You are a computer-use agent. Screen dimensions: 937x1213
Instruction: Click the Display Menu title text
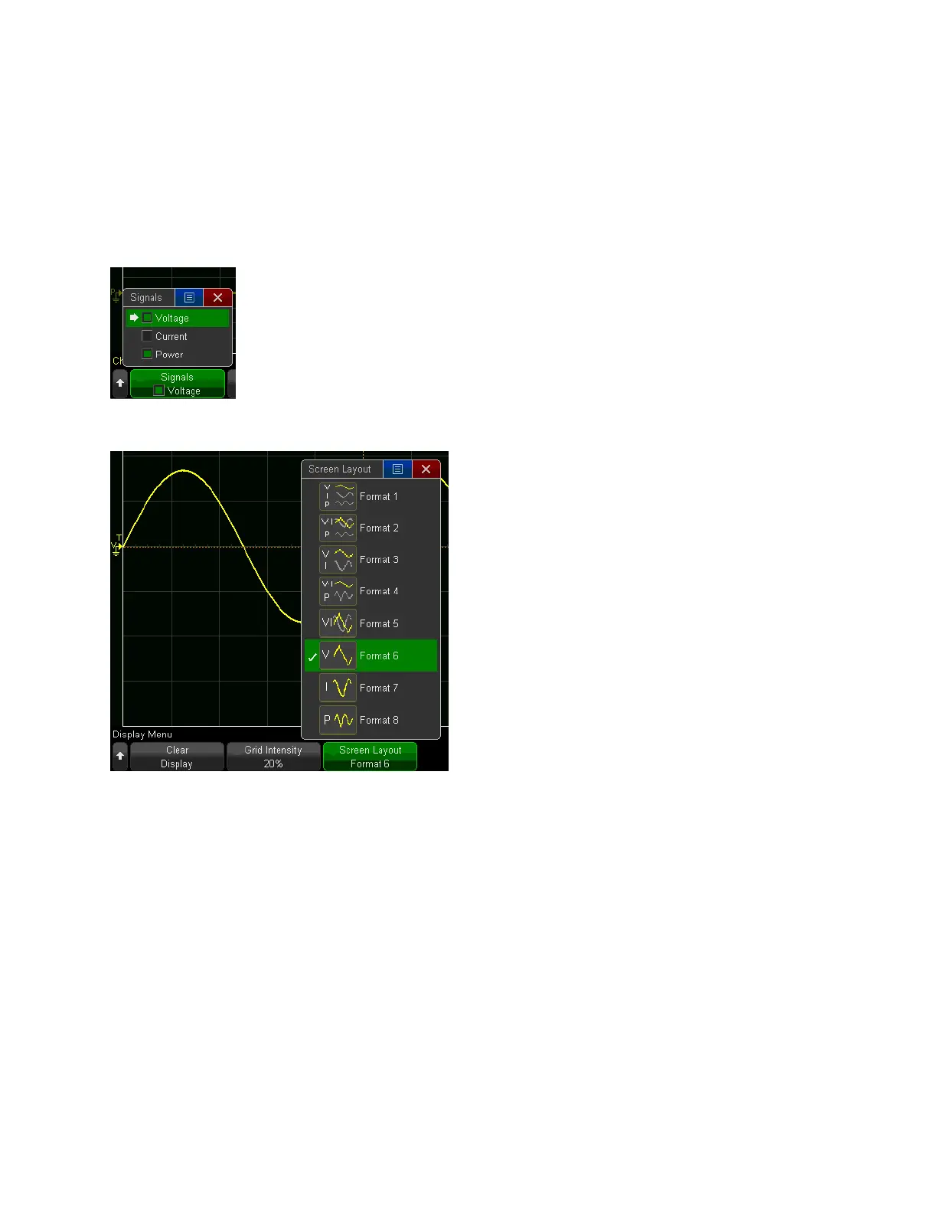pos(142,734)
